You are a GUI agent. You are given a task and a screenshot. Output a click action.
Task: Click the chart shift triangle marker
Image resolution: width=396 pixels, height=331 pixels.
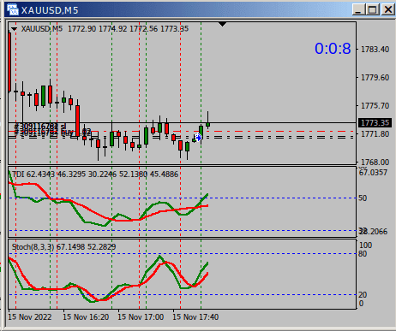tap(222, 25)
